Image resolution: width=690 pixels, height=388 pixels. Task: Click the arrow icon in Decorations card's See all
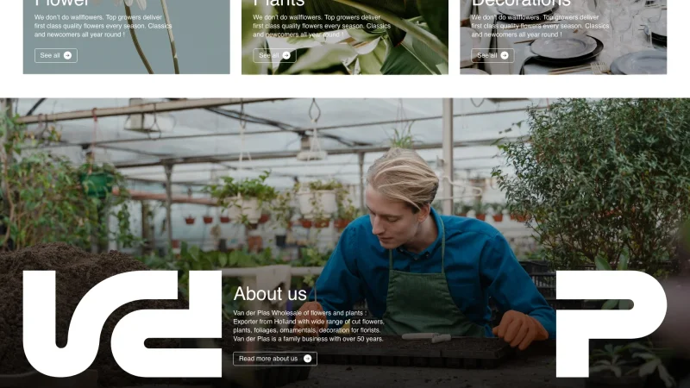(505, 55)
